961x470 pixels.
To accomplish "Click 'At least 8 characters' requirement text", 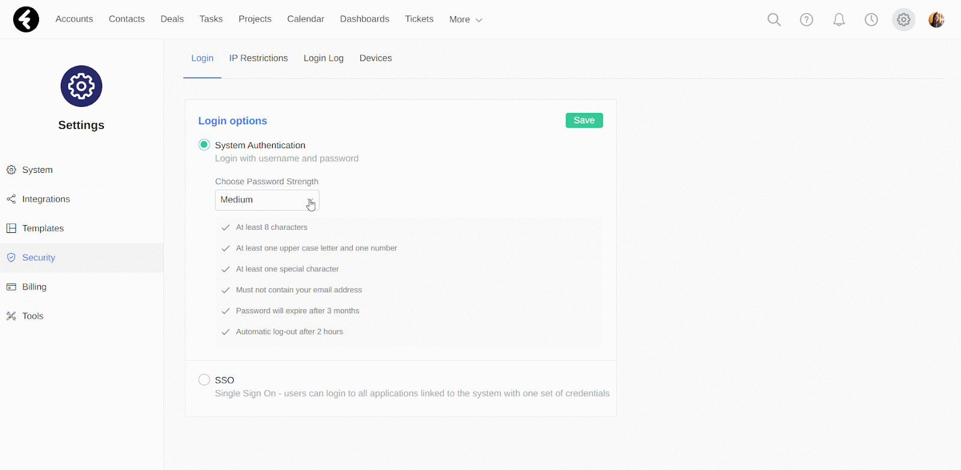I will (x=271, y=227).
